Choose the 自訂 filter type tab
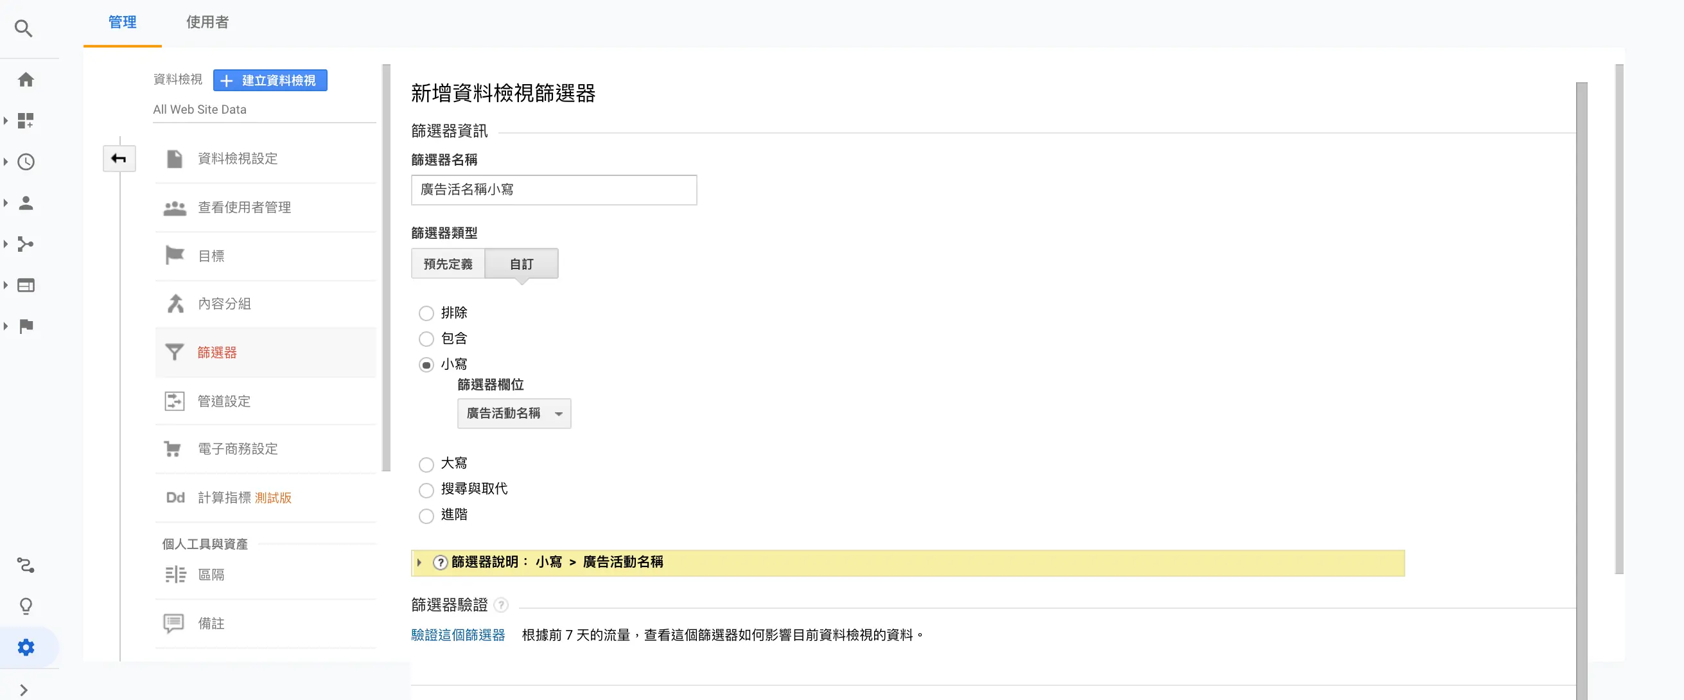 [x=522, y=264]
